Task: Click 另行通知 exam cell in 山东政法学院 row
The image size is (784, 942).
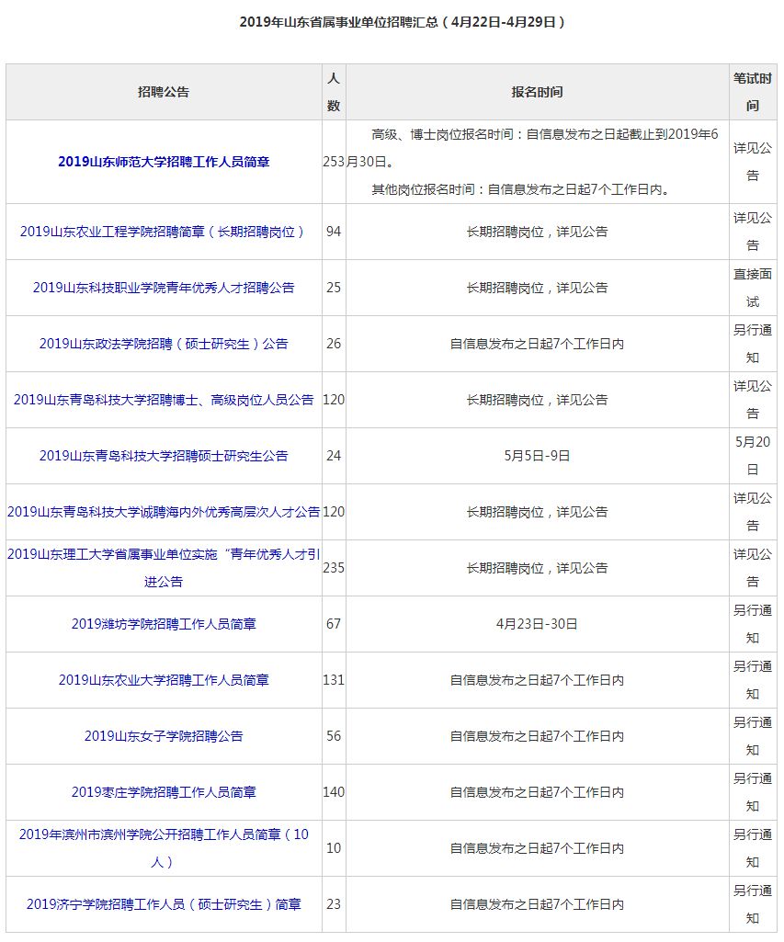Action: coord(752,344)
